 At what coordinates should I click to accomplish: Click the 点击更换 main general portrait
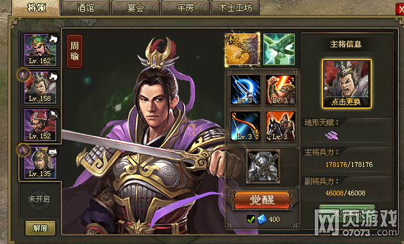[x=346, y=84]
